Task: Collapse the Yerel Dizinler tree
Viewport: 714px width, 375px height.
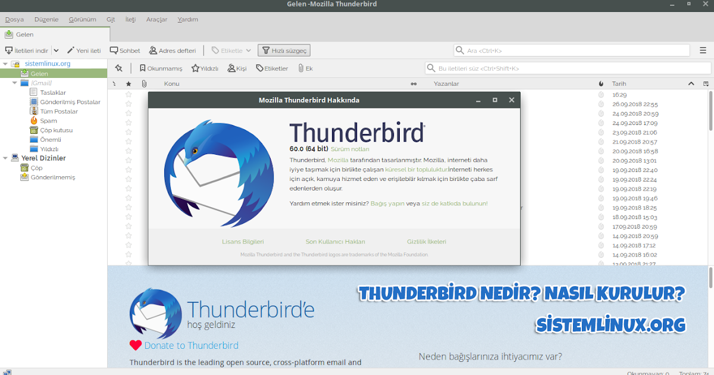Action: [5, 158]
